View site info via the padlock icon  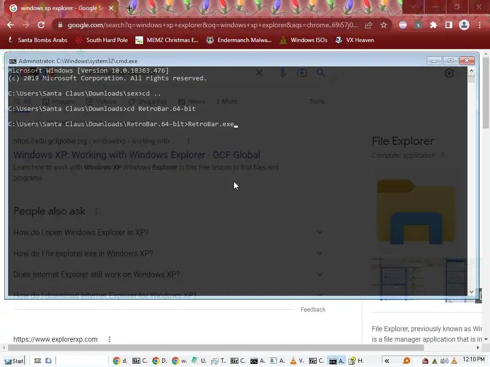tap(60, 25)
